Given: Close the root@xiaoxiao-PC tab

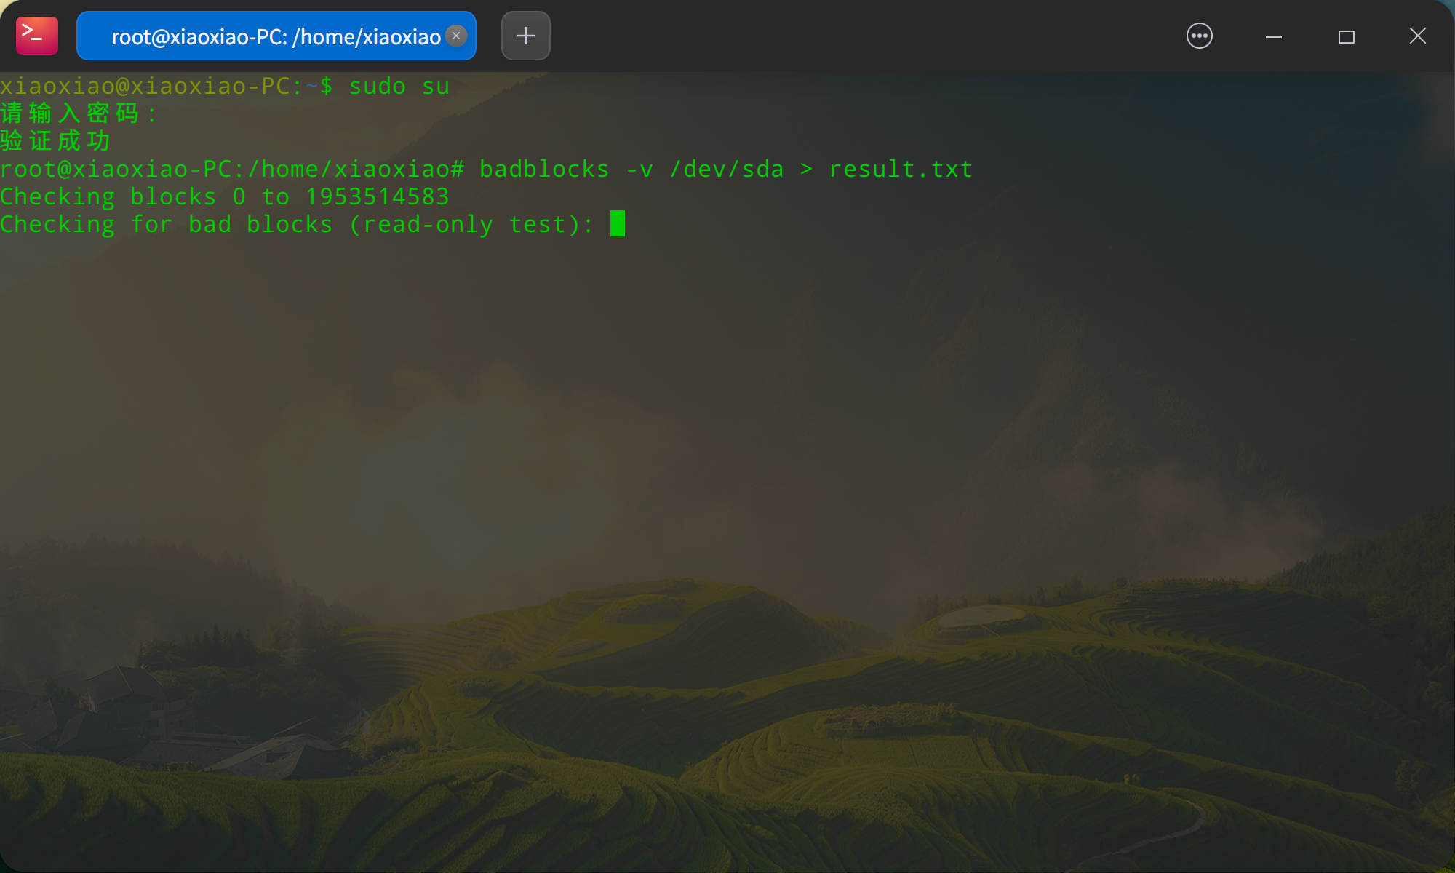Looking at the screenshot, I should point(456,36).
